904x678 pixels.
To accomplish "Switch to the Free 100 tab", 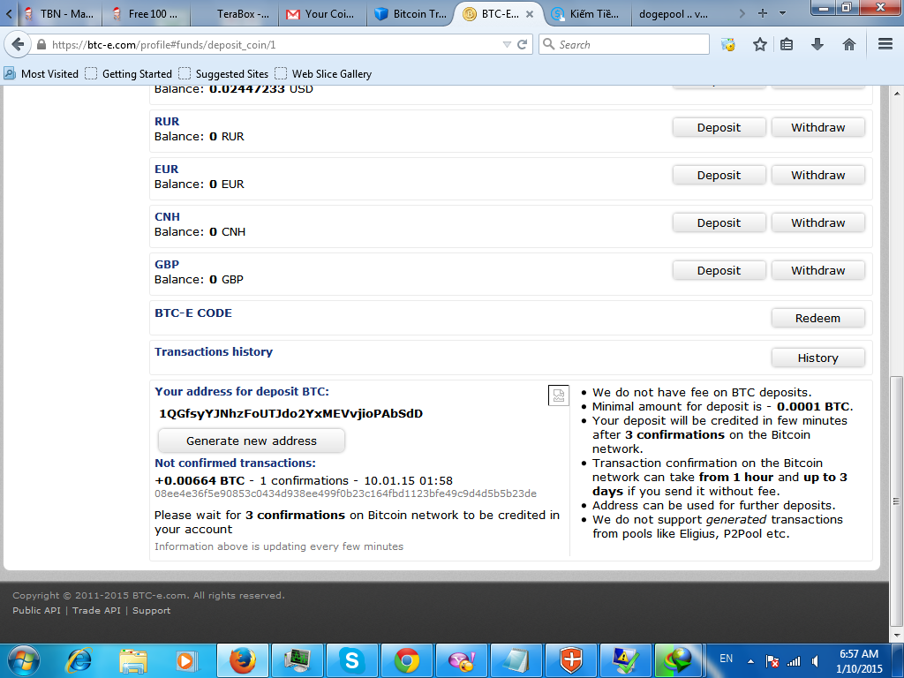I will click(x=147, y=14).
